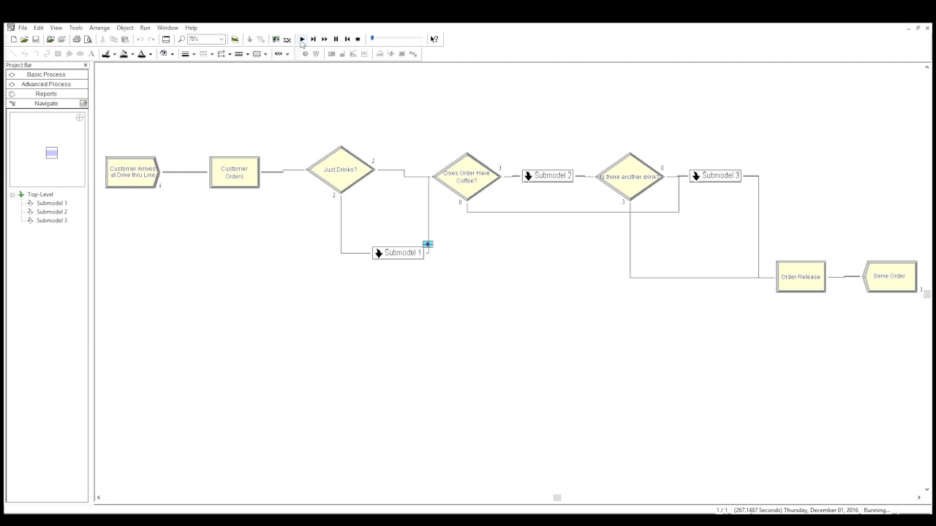
Task: Click the Undo arrow icon
Action: (140, 39)
